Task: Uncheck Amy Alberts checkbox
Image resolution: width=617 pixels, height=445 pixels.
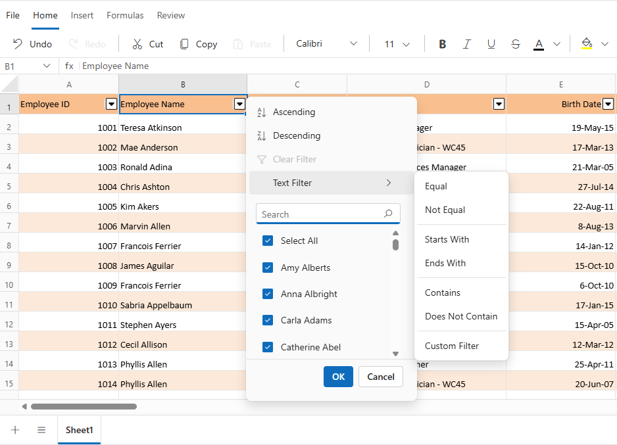Action: 268,268
